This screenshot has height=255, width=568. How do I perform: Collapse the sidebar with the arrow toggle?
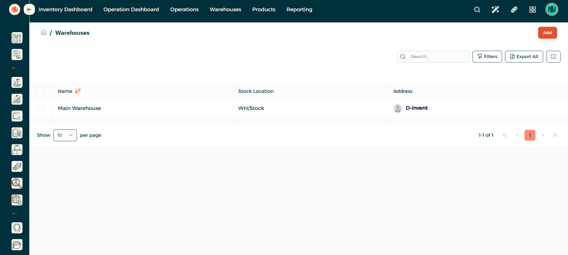(x=29, y=9)
